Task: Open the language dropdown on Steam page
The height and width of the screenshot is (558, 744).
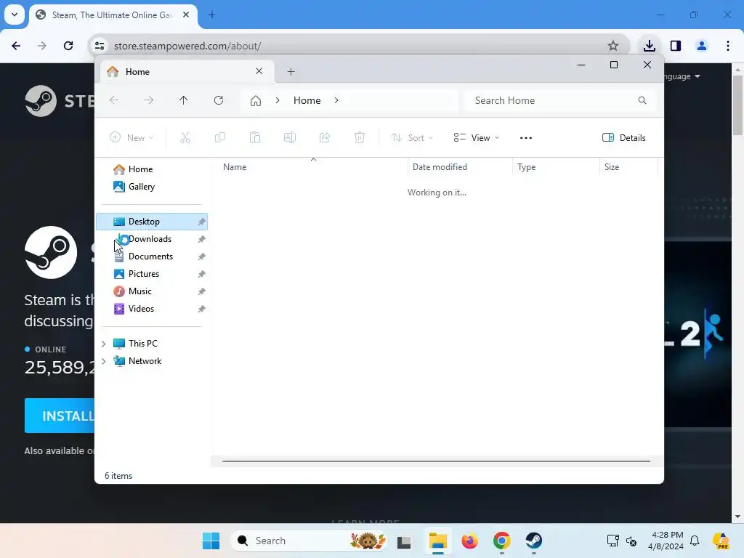Action: click(682, 76)
